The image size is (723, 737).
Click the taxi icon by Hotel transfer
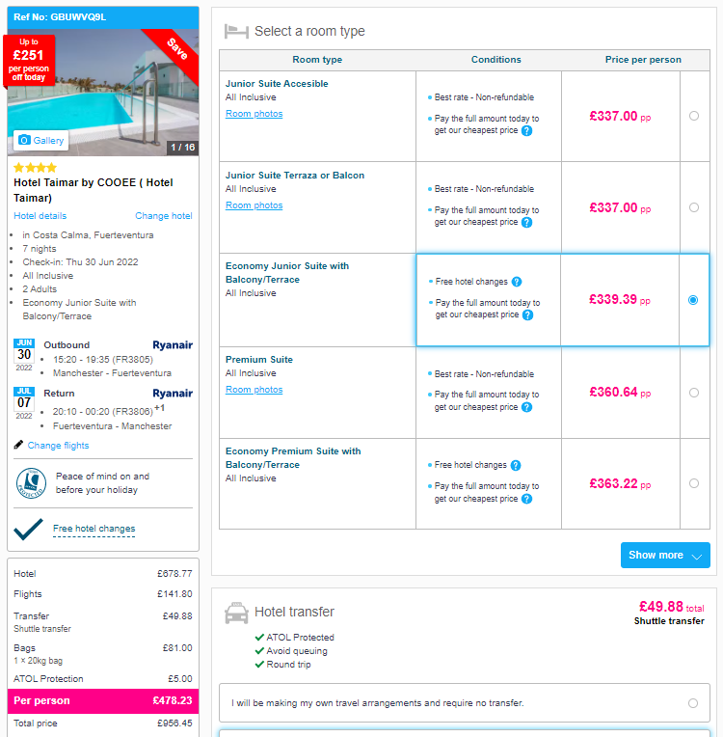pyautogui.click(x=236, y=613)
